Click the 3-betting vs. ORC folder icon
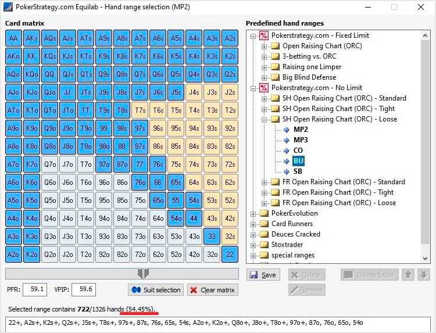The height and width of the screenshot is (333, 436). tap(275, 56)
